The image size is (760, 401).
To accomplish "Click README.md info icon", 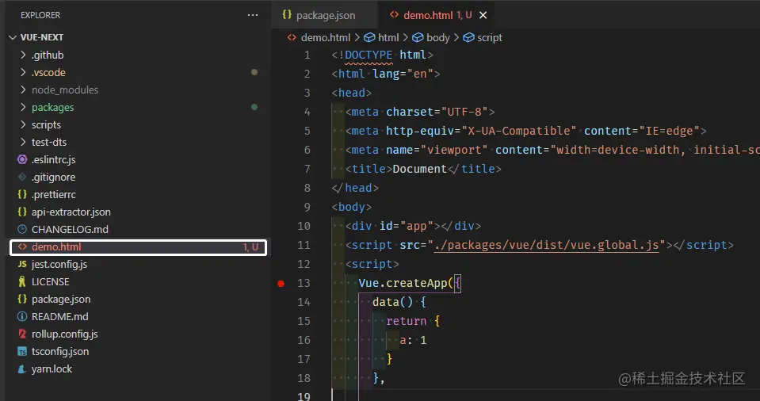I will [x=22, y=316].
